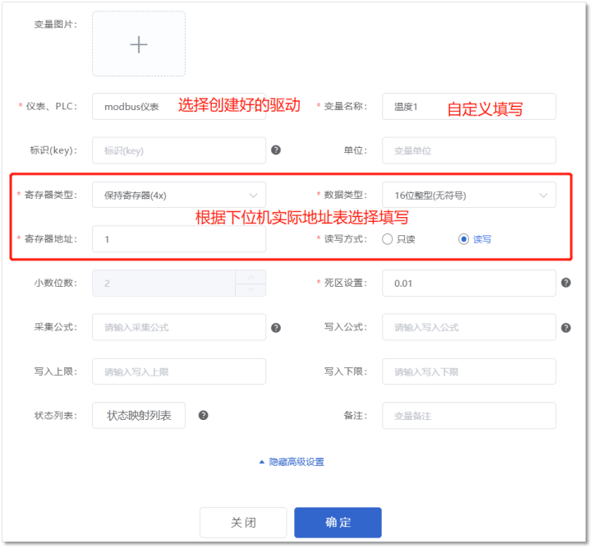Open help icon beside 状态映射列表 button
The width and height of the screenshot is (593, 549).
[x=204, y=415]
